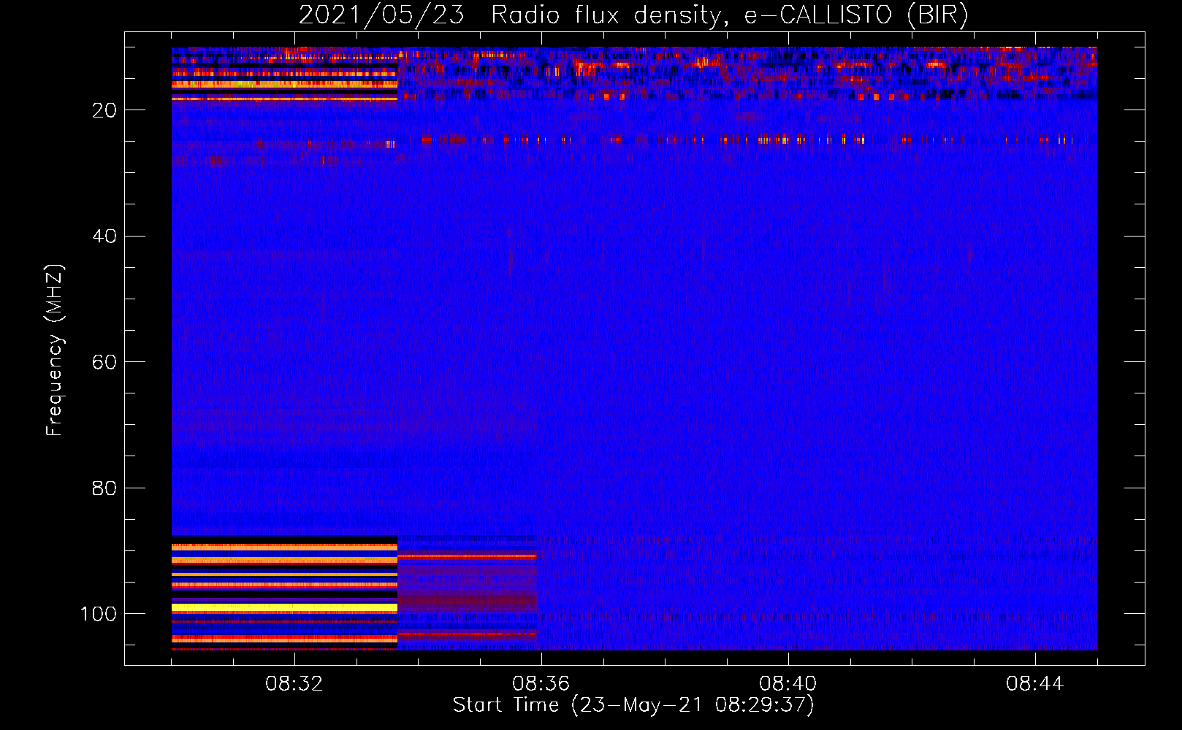Click the 'Start Time (23-May-21 08:29:37)' x-axis label
Viewport: 1182px width, 730px height.
pyautogui.click(x=633, y=705)
